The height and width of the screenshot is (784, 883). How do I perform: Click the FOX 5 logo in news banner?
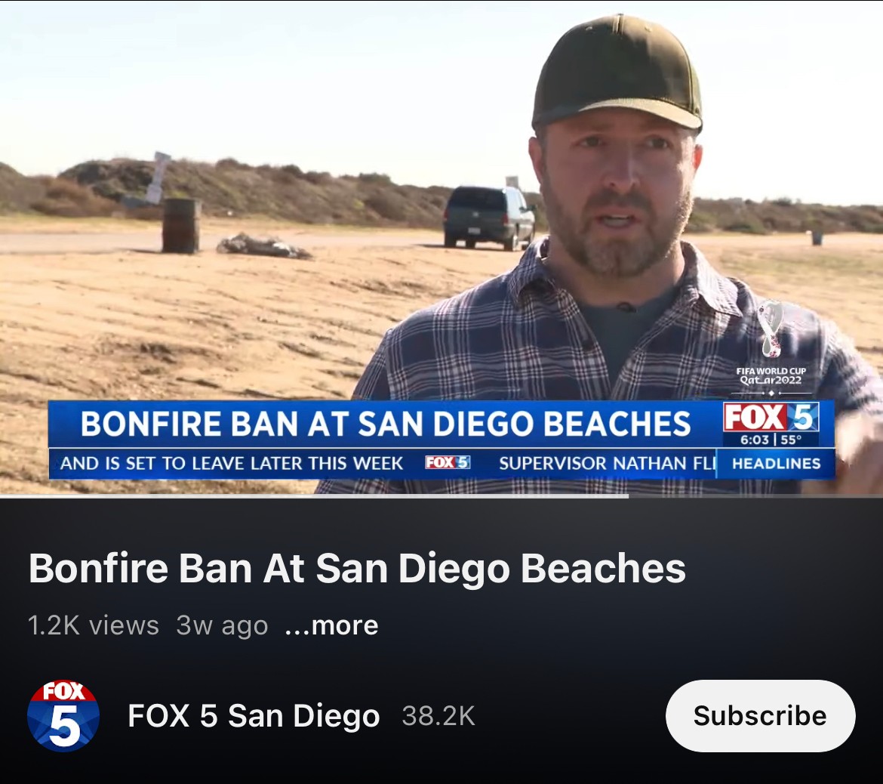click(x=771, y=418)
